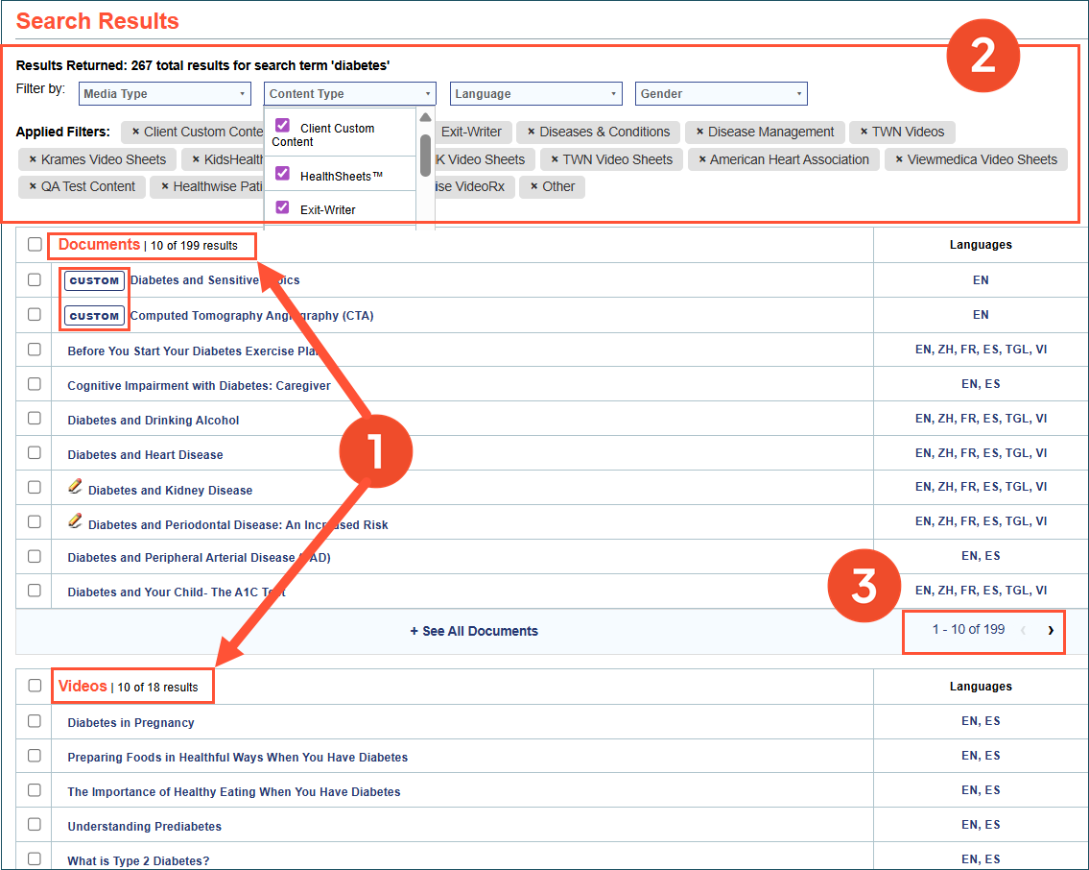Open the 'Understanding Prediabetes' video
1089x870 pixels.
[144, 824]
